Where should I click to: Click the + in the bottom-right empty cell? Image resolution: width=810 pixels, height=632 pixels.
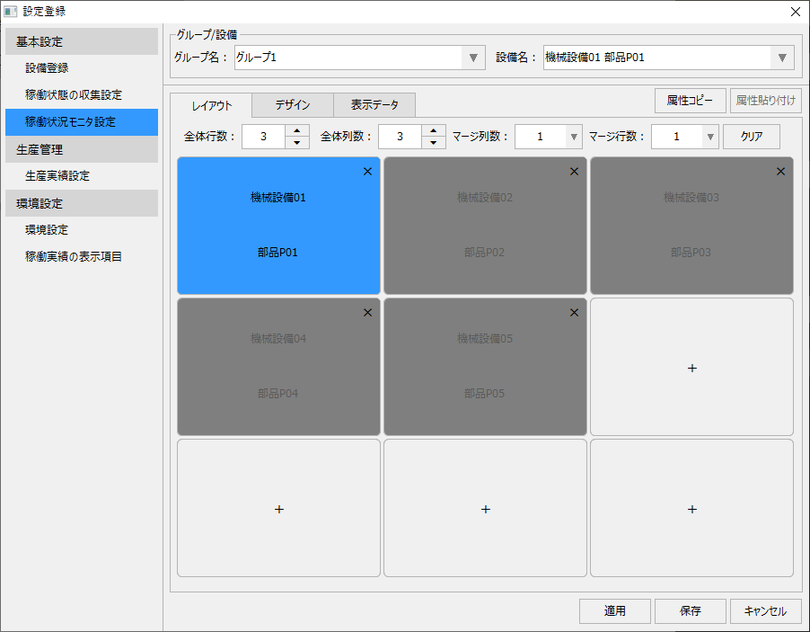tap(691, 508)
